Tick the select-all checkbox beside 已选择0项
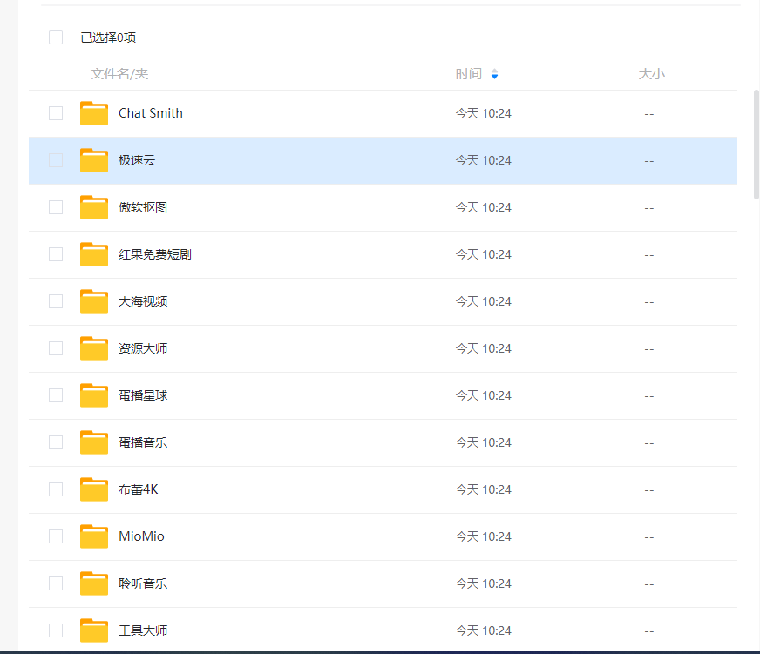This screenshot has height=654, width=760. coord(56,37)
